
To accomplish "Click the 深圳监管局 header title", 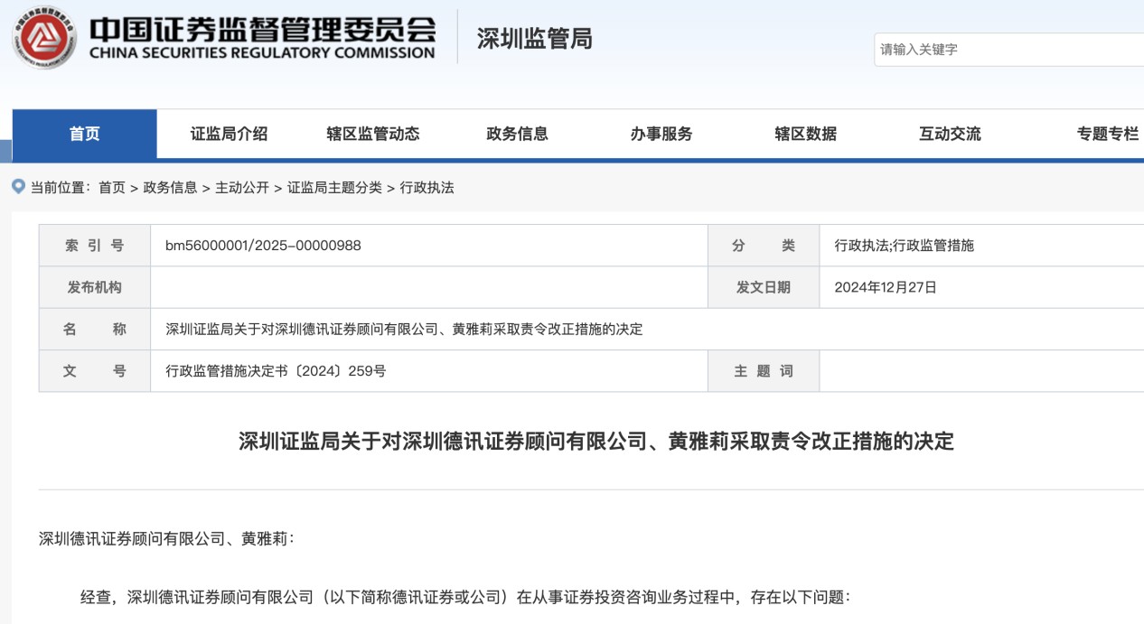I will 534,39.
